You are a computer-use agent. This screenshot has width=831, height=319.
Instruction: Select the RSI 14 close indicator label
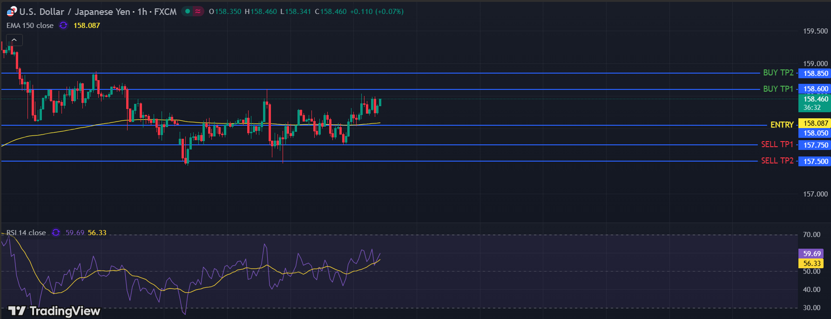coord(26,232)
